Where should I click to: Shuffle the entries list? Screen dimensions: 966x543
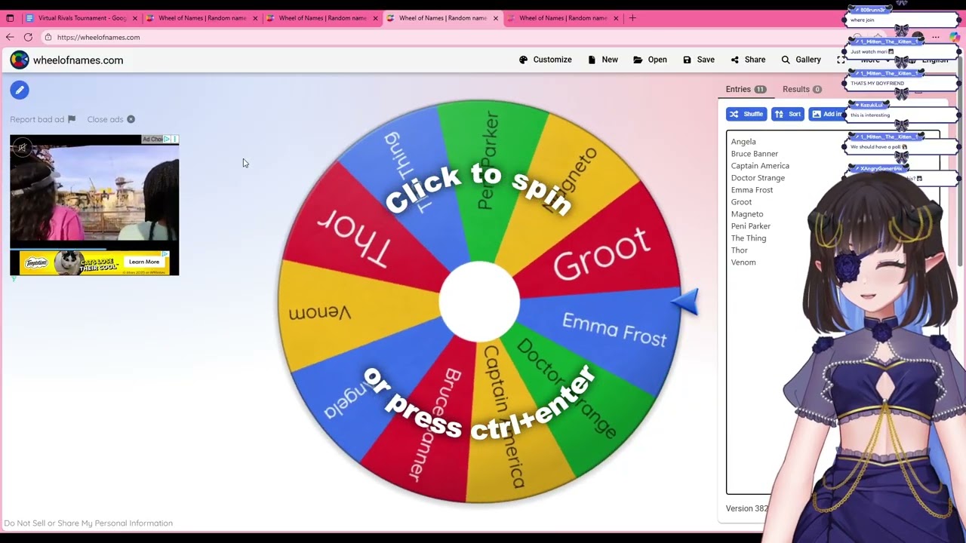[x=746, y=114]
